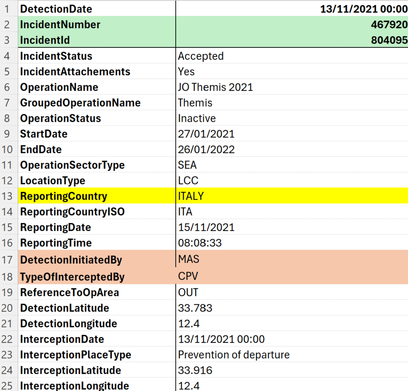Viewport: 408px width, 391px height.
Task: Click row header number 1
Action: 8,9
